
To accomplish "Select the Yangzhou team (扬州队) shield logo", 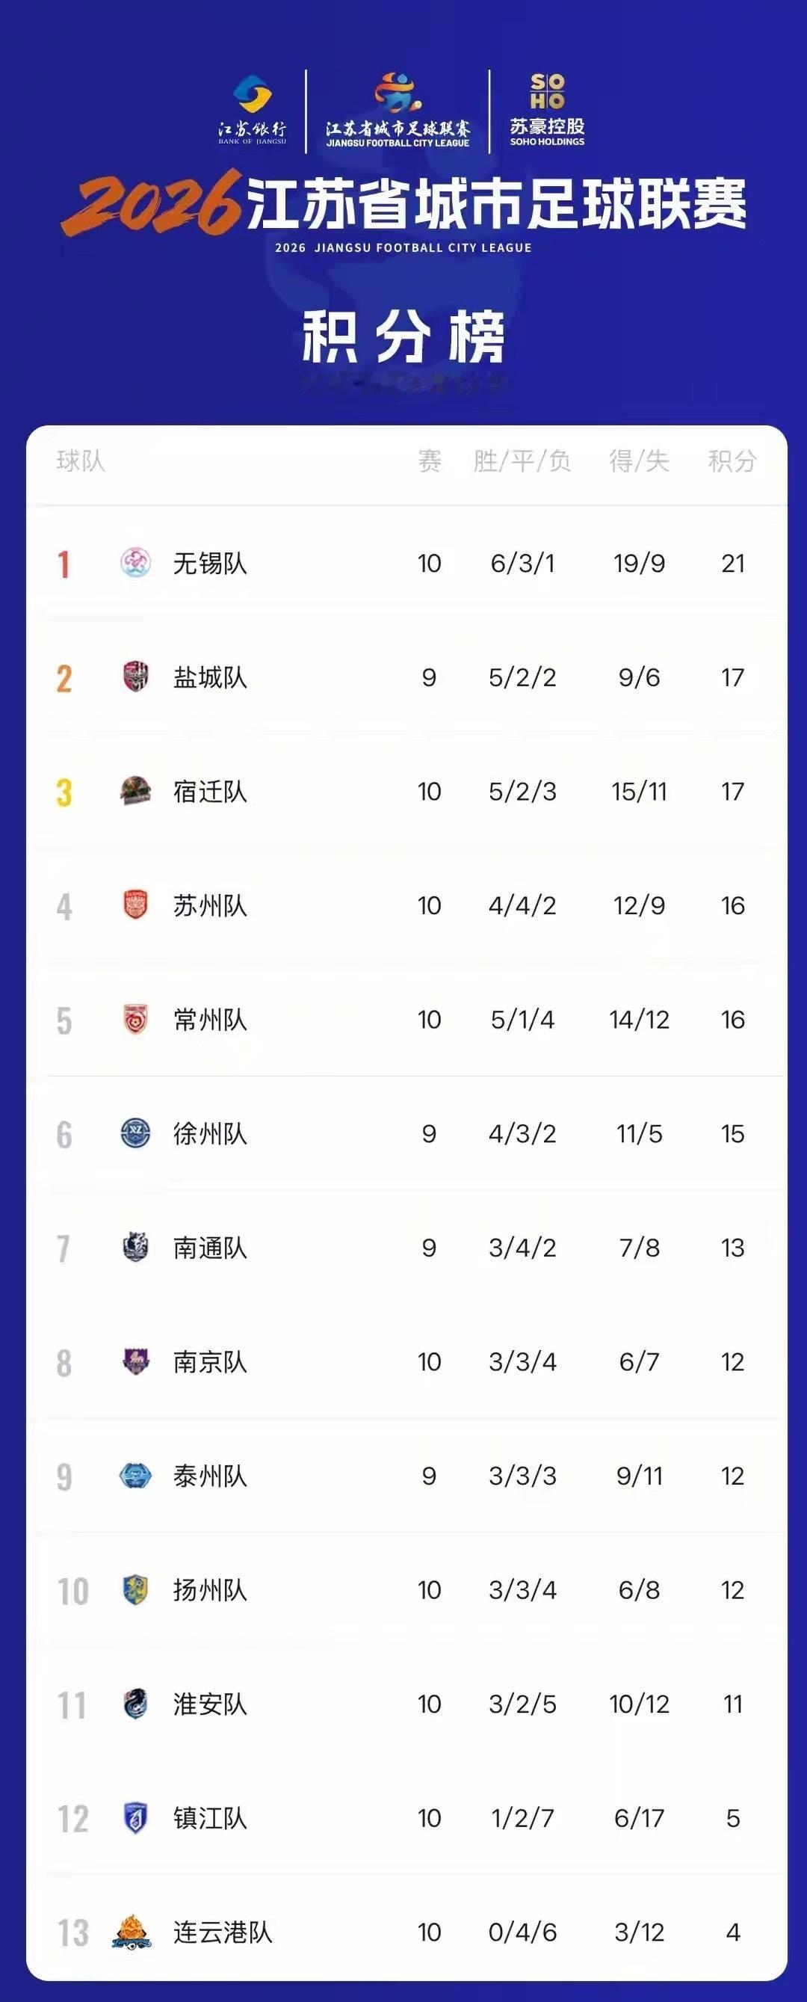I will coord(135,1589).
